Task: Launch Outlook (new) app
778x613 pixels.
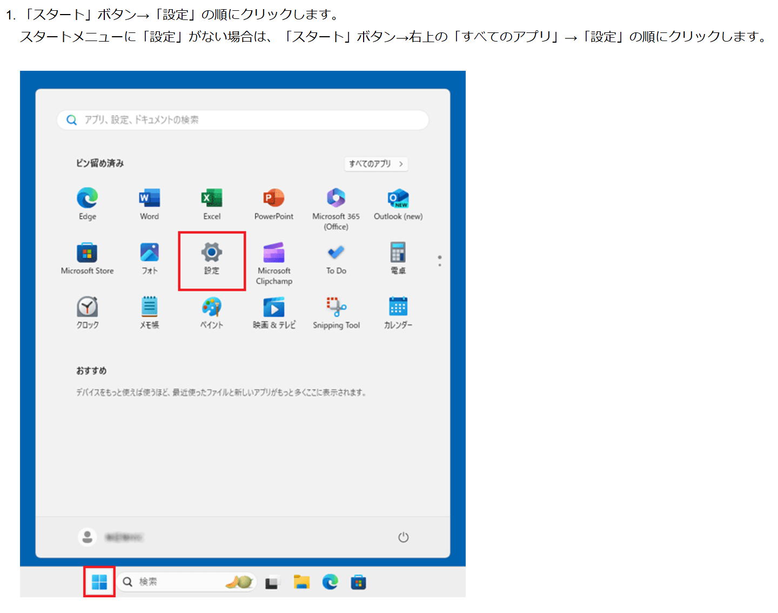Action: coord(398,204)
